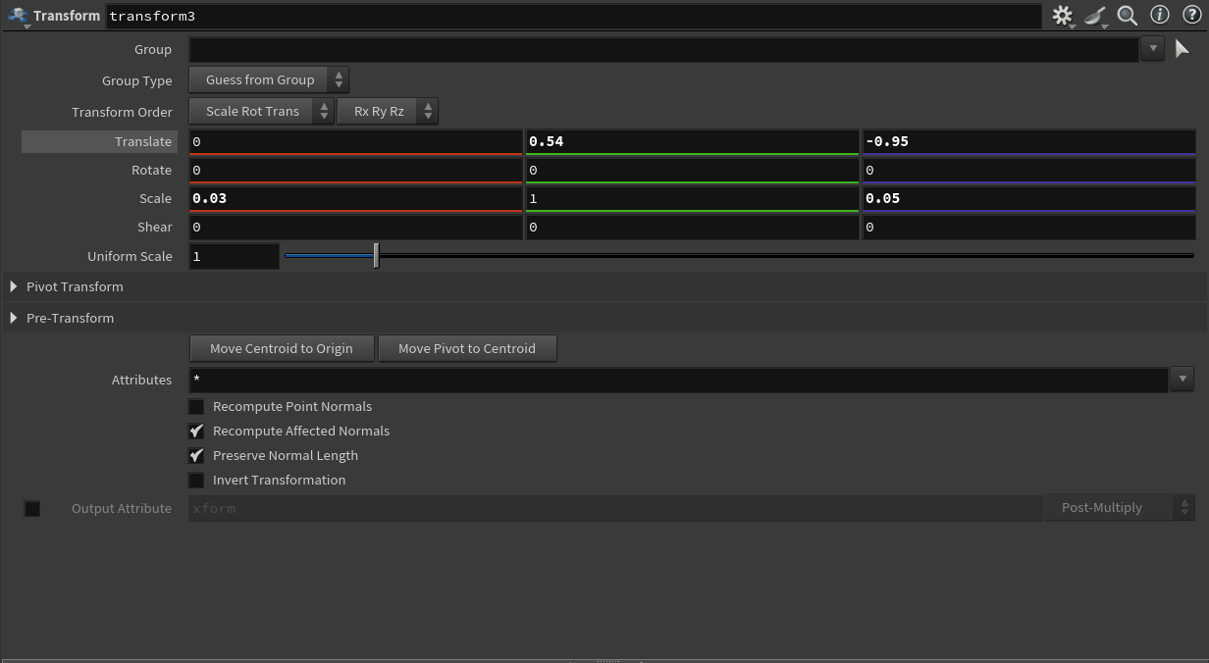The width and height of the screenshot is (1209, 663).
Task: Click Move Pivot to Centroid
Action: tap(467, 348)
